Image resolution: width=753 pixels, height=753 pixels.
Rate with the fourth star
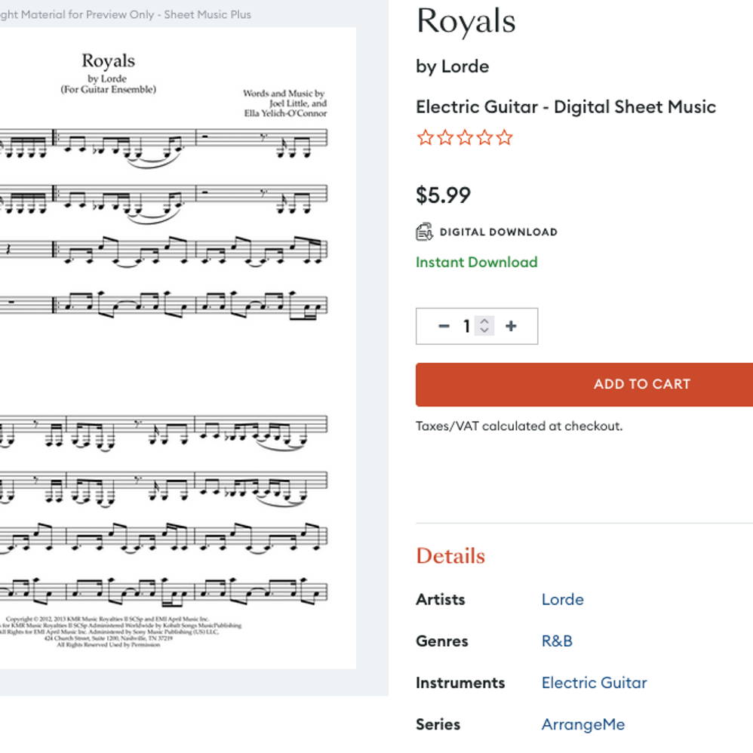click(484, 137)
